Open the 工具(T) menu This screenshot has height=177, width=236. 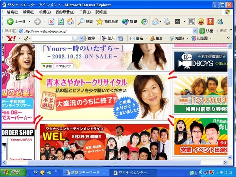click(x=85, y=12)
